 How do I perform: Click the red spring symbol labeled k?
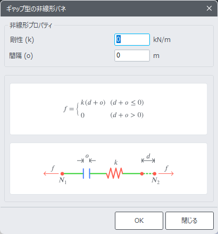point(114,173)
